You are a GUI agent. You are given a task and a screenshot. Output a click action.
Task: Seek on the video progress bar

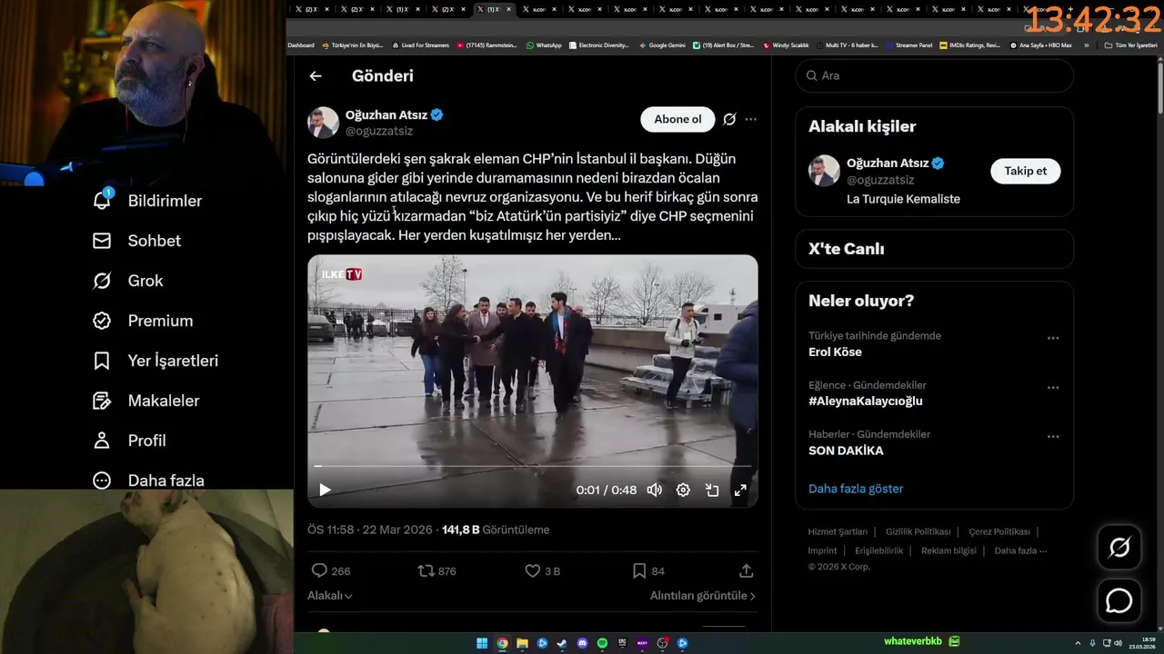[x=533, y=466]
